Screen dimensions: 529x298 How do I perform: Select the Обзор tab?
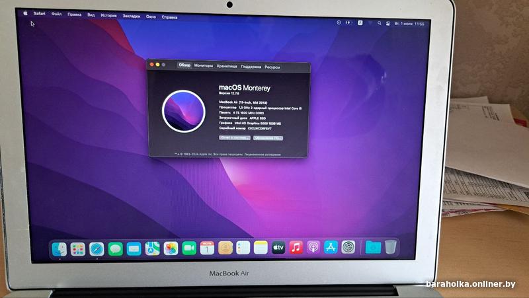tap(184, 65)
